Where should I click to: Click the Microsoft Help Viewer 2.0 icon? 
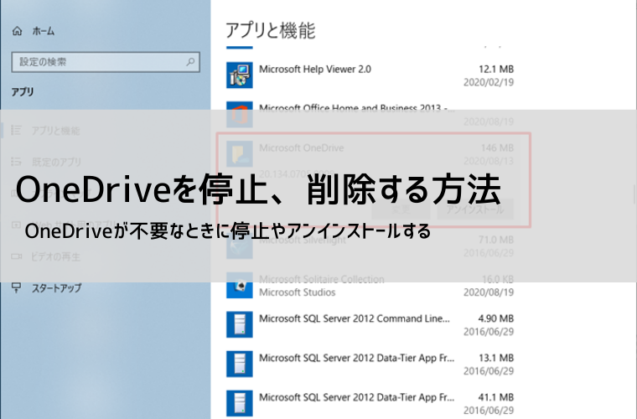click(239, 75)
